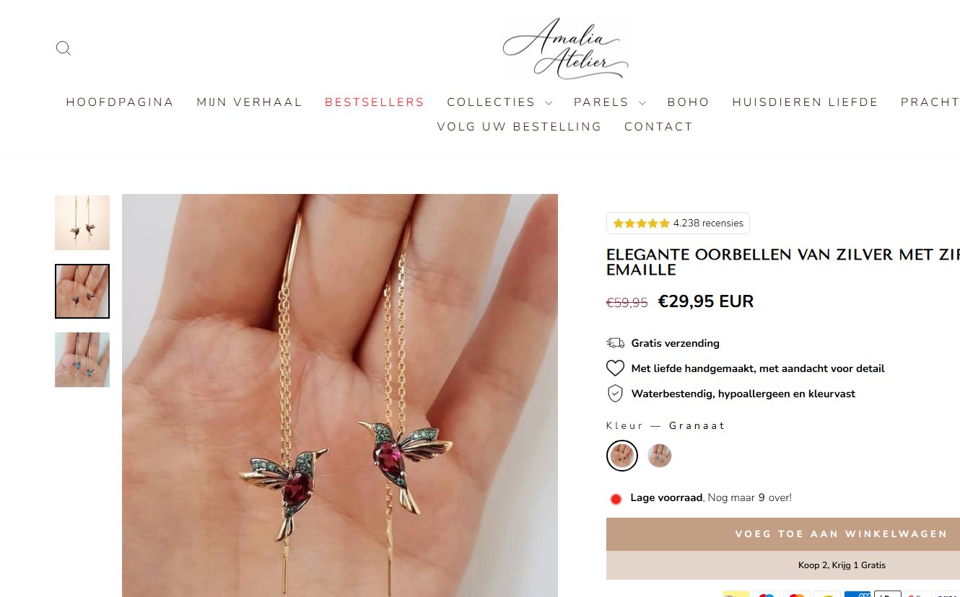Image resolution: width=960 pixels, height=597 pixels.
Task: Click the free shipping truck icon
Action: coord(615,343)
